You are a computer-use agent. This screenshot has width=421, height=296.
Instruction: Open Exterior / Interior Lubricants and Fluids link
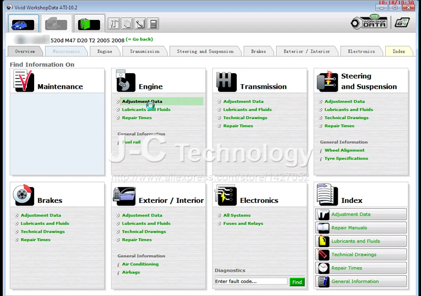click(x=146, y=223)
